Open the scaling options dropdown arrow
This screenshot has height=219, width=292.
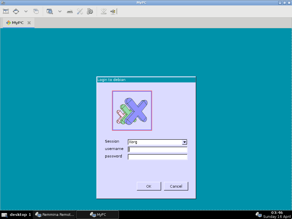(60, 11)
